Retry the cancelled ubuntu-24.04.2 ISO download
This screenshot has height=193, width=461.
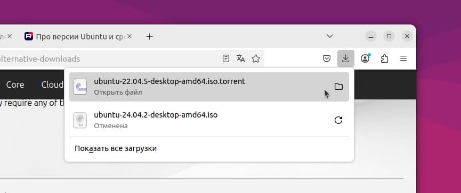coord(338,120)
